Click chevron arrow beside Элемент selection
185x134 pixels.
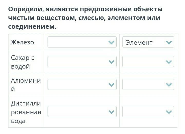coord(169,42)
